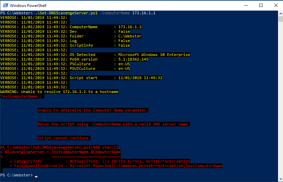Maximize the Windows PowerShell window
The image size is (283, 182).
click(x=261, y=5)
